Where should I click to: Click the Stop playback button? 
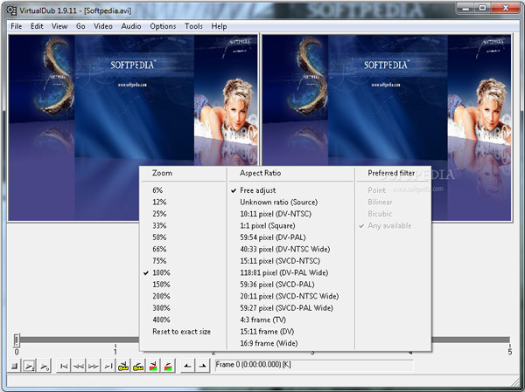click(14, 367)
